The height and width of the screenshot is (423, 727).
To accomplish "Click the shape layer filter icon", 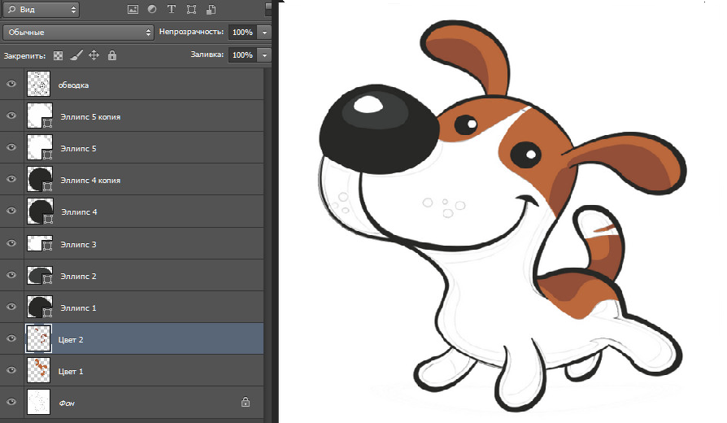I will pyautogui.click(x=191, y=10).
